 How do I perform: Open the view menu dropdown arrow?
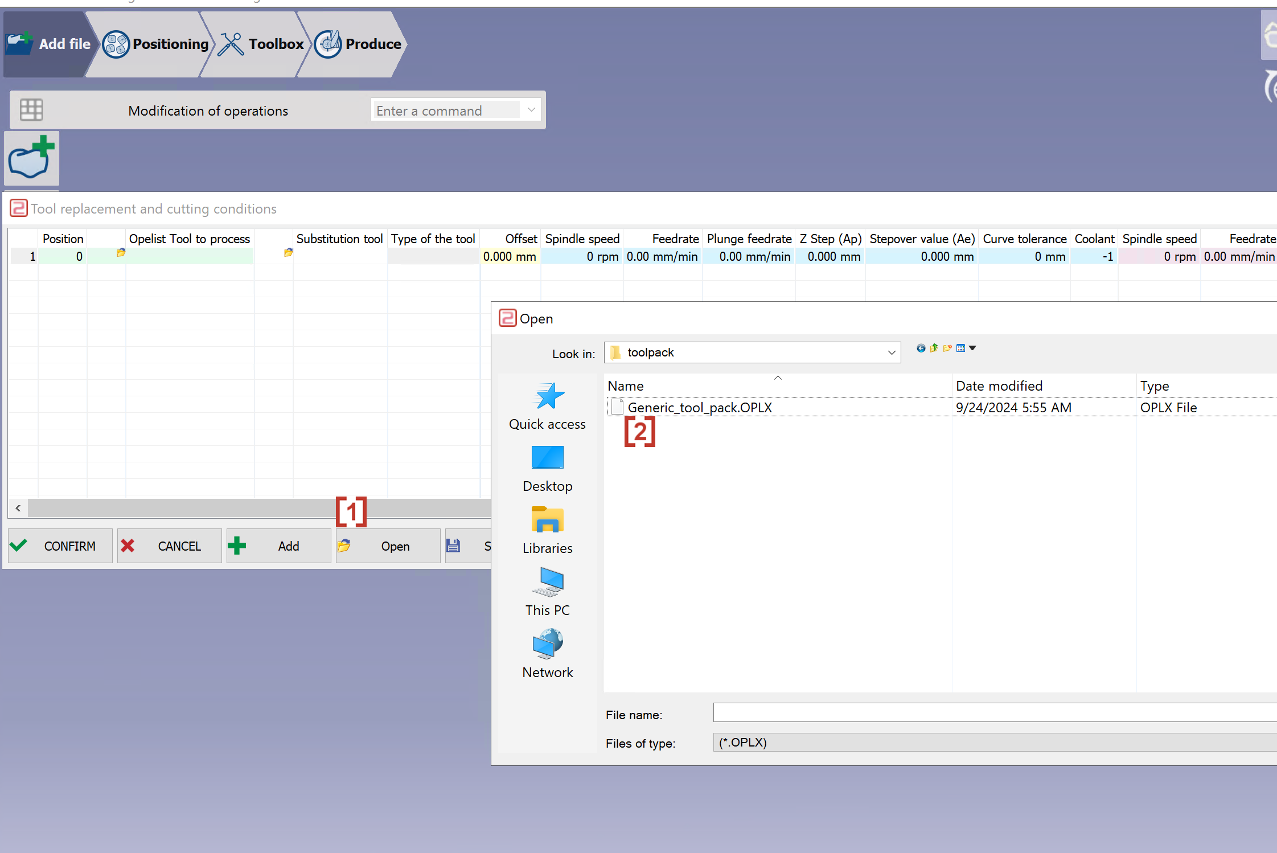(x=972, y=348)
